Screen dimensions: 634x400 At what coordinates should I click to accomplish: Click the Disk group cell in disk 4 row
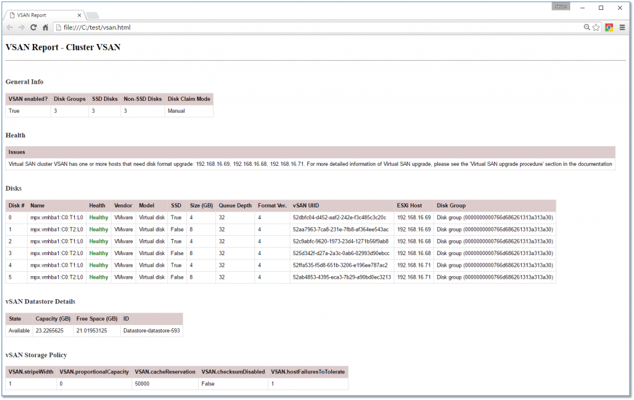(495, 265)
